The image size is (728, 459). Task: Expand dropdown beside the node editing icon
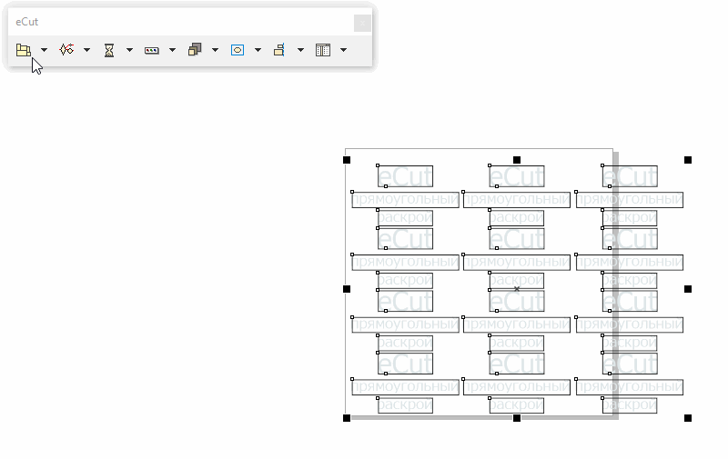[86, 50]
